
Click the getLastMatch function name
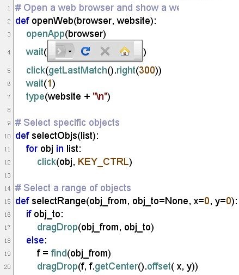pos(78,70)
